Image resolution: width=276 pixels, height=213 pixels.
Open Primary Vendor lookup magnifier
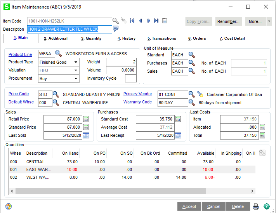[x=192, y=94]
